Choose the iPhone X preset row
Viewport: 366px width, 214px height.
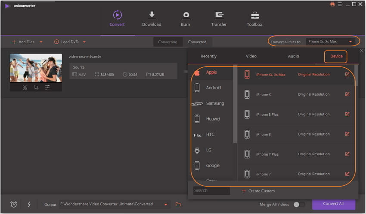[296, 94]
